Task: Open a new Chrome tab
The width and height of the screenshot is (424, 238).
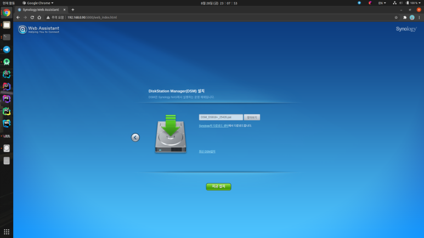Action: point(73,10)
